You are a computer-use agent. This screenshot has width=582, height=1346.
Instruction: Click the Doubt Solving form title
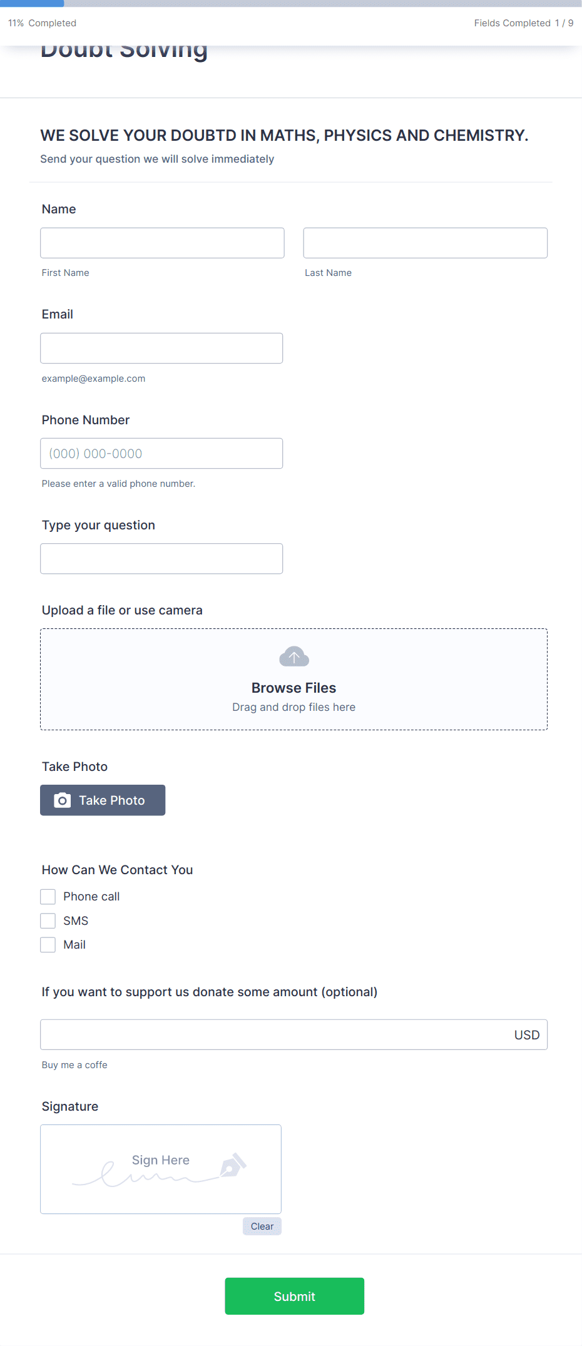[x=124, y=49]
